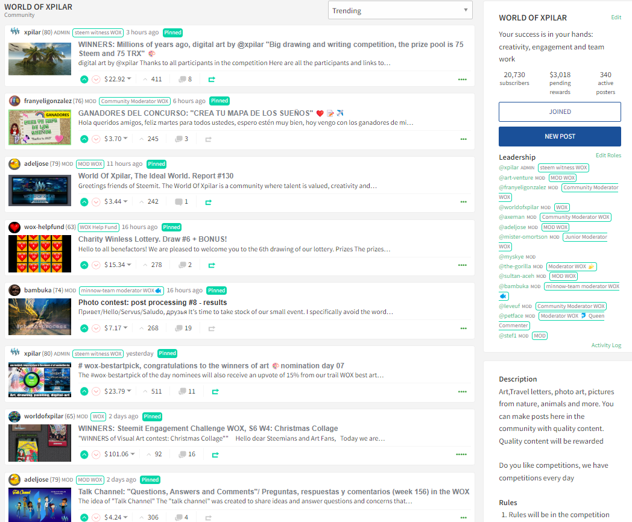
Task: Upvote World Of Xpilar Report #130
Action: point(84,202)
